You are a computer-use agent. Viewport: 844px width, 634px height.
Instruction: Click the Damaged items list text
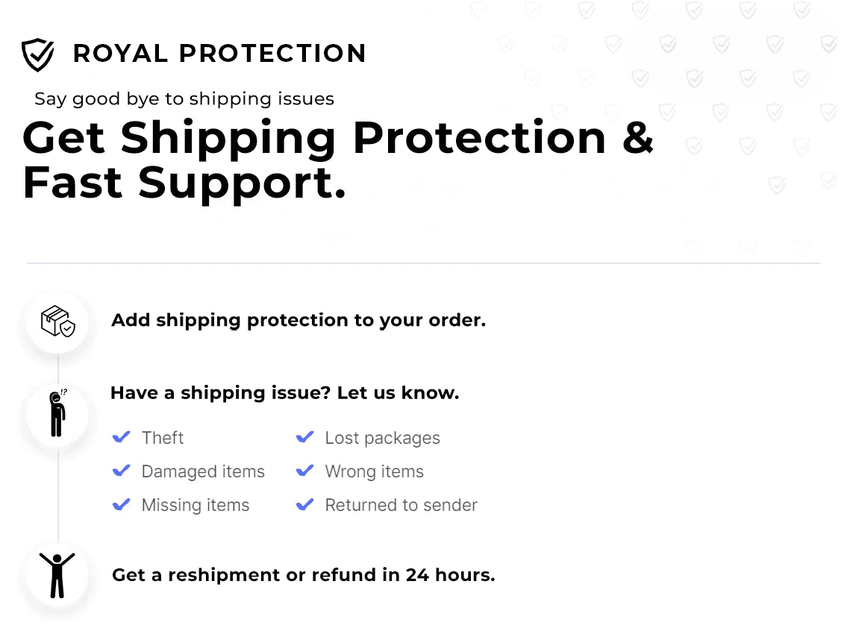coord(203,471)
